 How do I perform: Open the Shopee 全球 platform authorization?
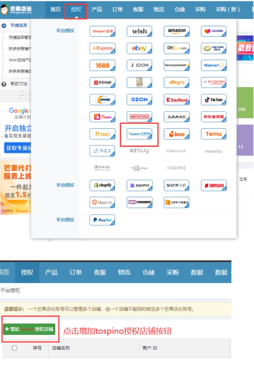coord(102,31)
